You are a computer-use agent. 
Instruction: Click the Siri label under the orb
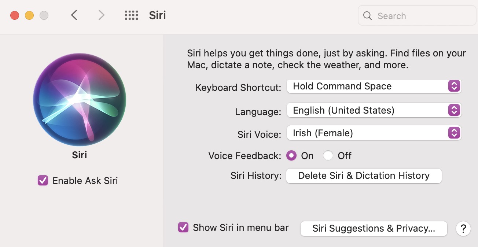pyautogui.click(x=80, y=155)
